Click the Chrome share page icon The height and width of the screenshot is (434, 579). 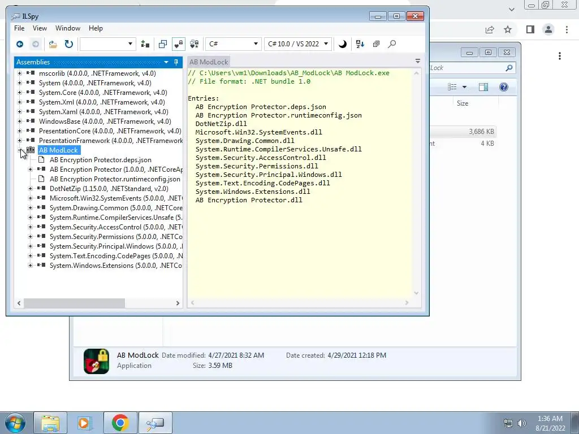pos(490,29)
